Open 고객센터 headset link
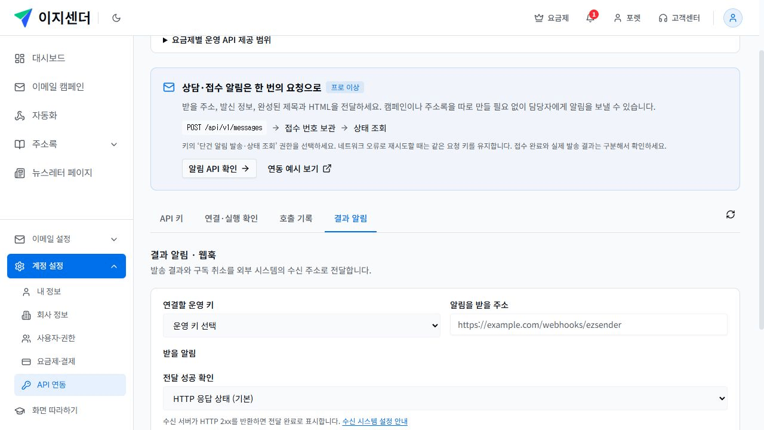Screen dimensions: 764x430 679,18
